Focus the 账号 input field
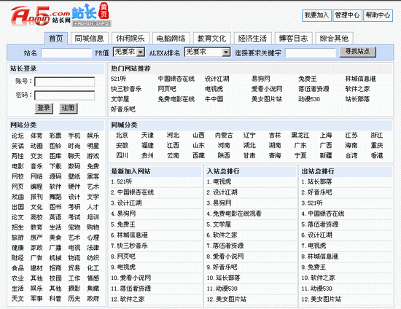The height and width of the screenshot is (309, 401). (x=64, y=82)
